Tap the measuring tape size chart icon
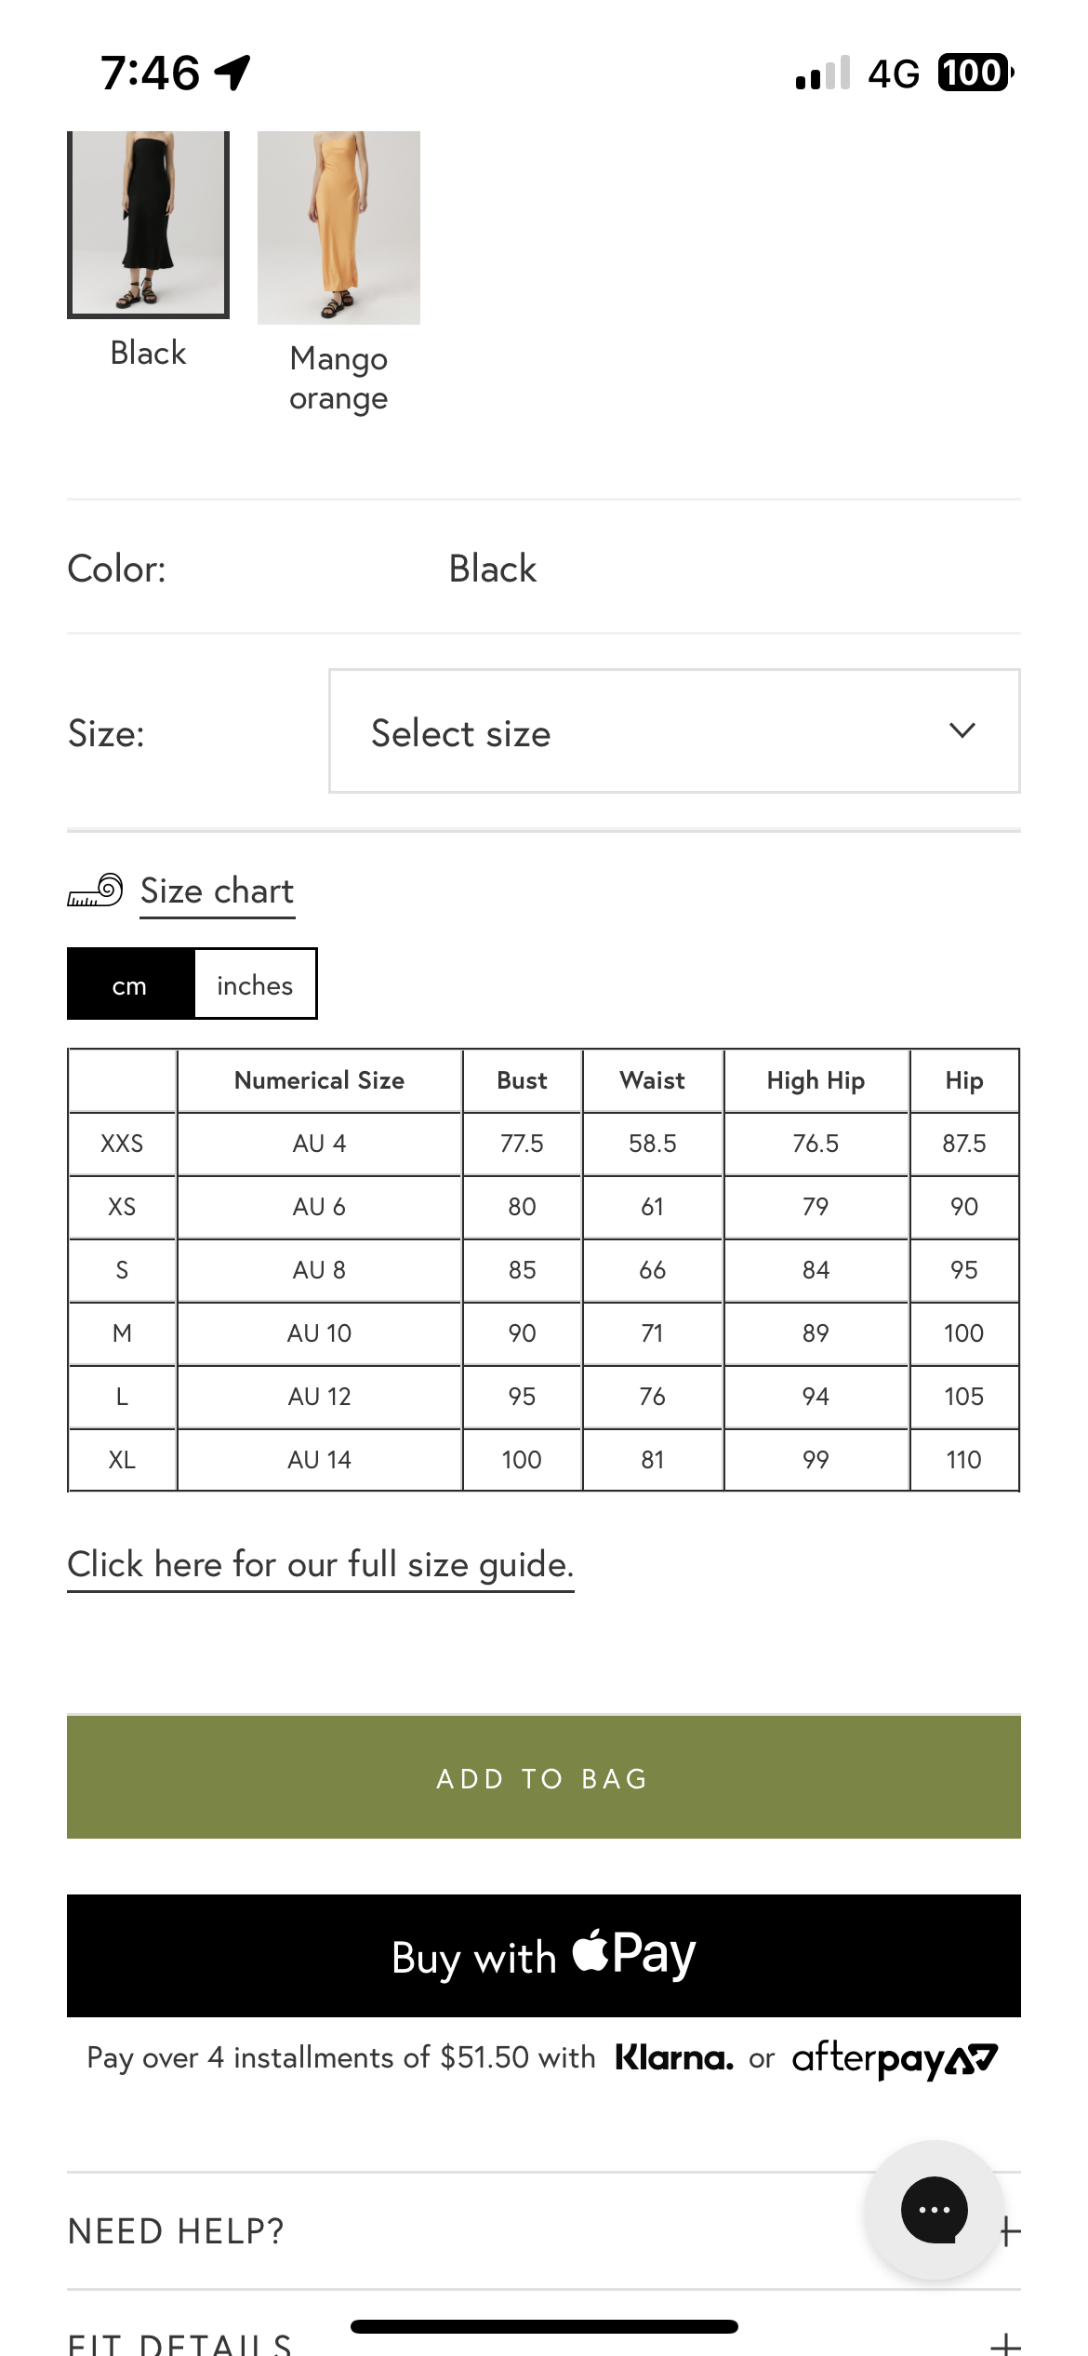 [95, 890]
